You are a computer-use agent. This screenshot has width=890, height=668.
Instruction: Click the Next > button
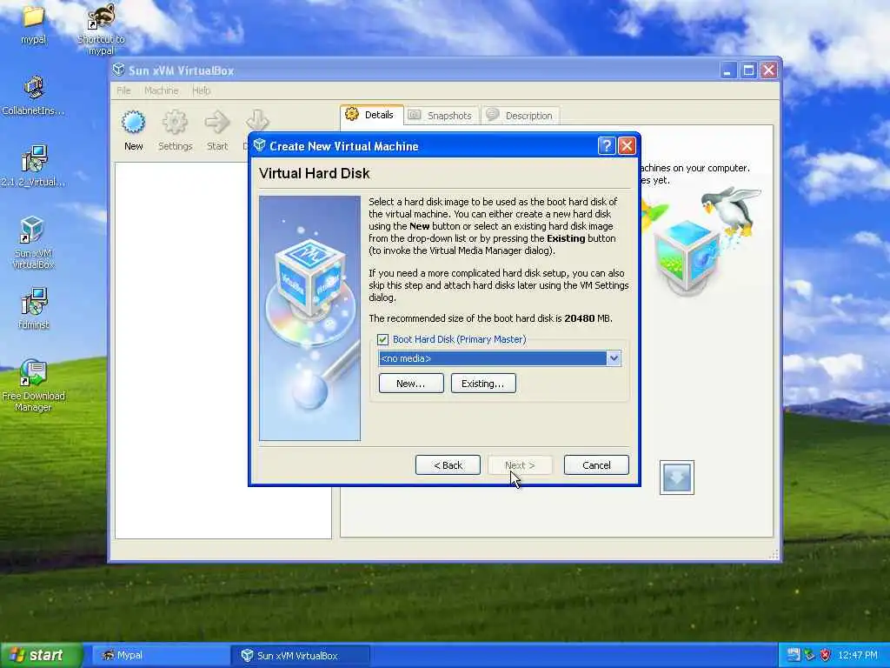520,465
